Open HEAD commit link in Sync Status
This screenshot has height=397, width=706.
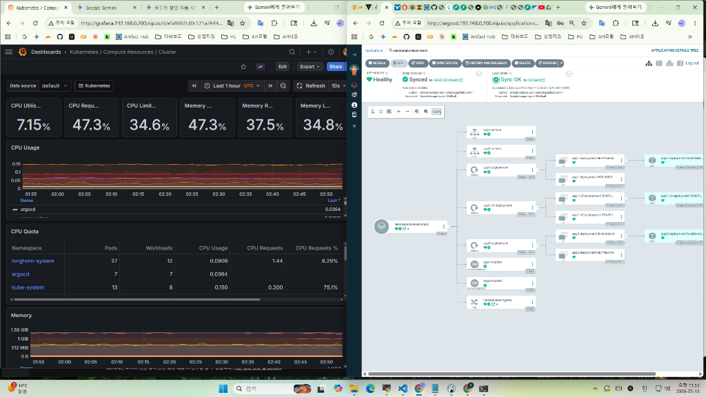[447, 80]
